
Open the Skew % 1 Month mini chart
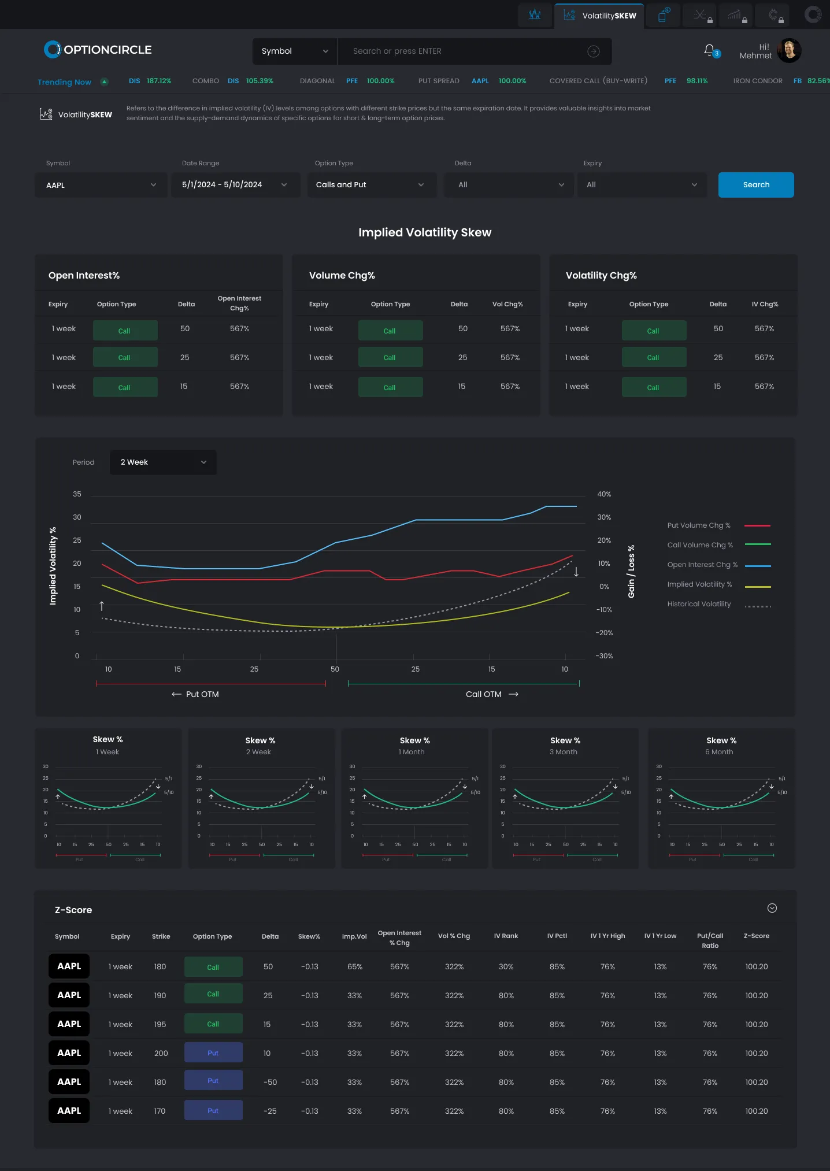(415, 798)
